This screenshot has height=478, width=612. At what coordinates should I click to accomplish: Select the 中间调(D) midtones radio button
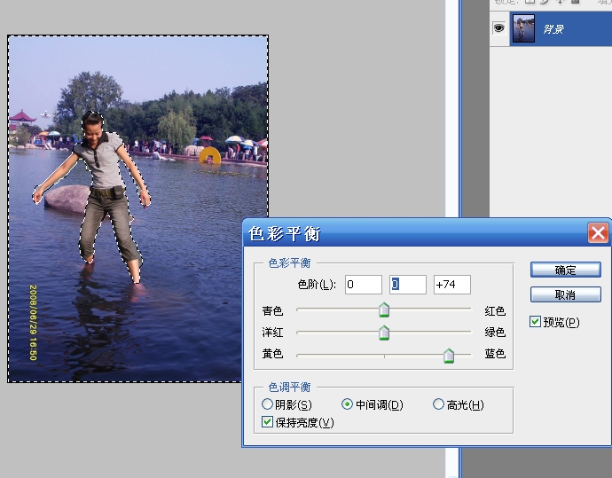point(347,404)
